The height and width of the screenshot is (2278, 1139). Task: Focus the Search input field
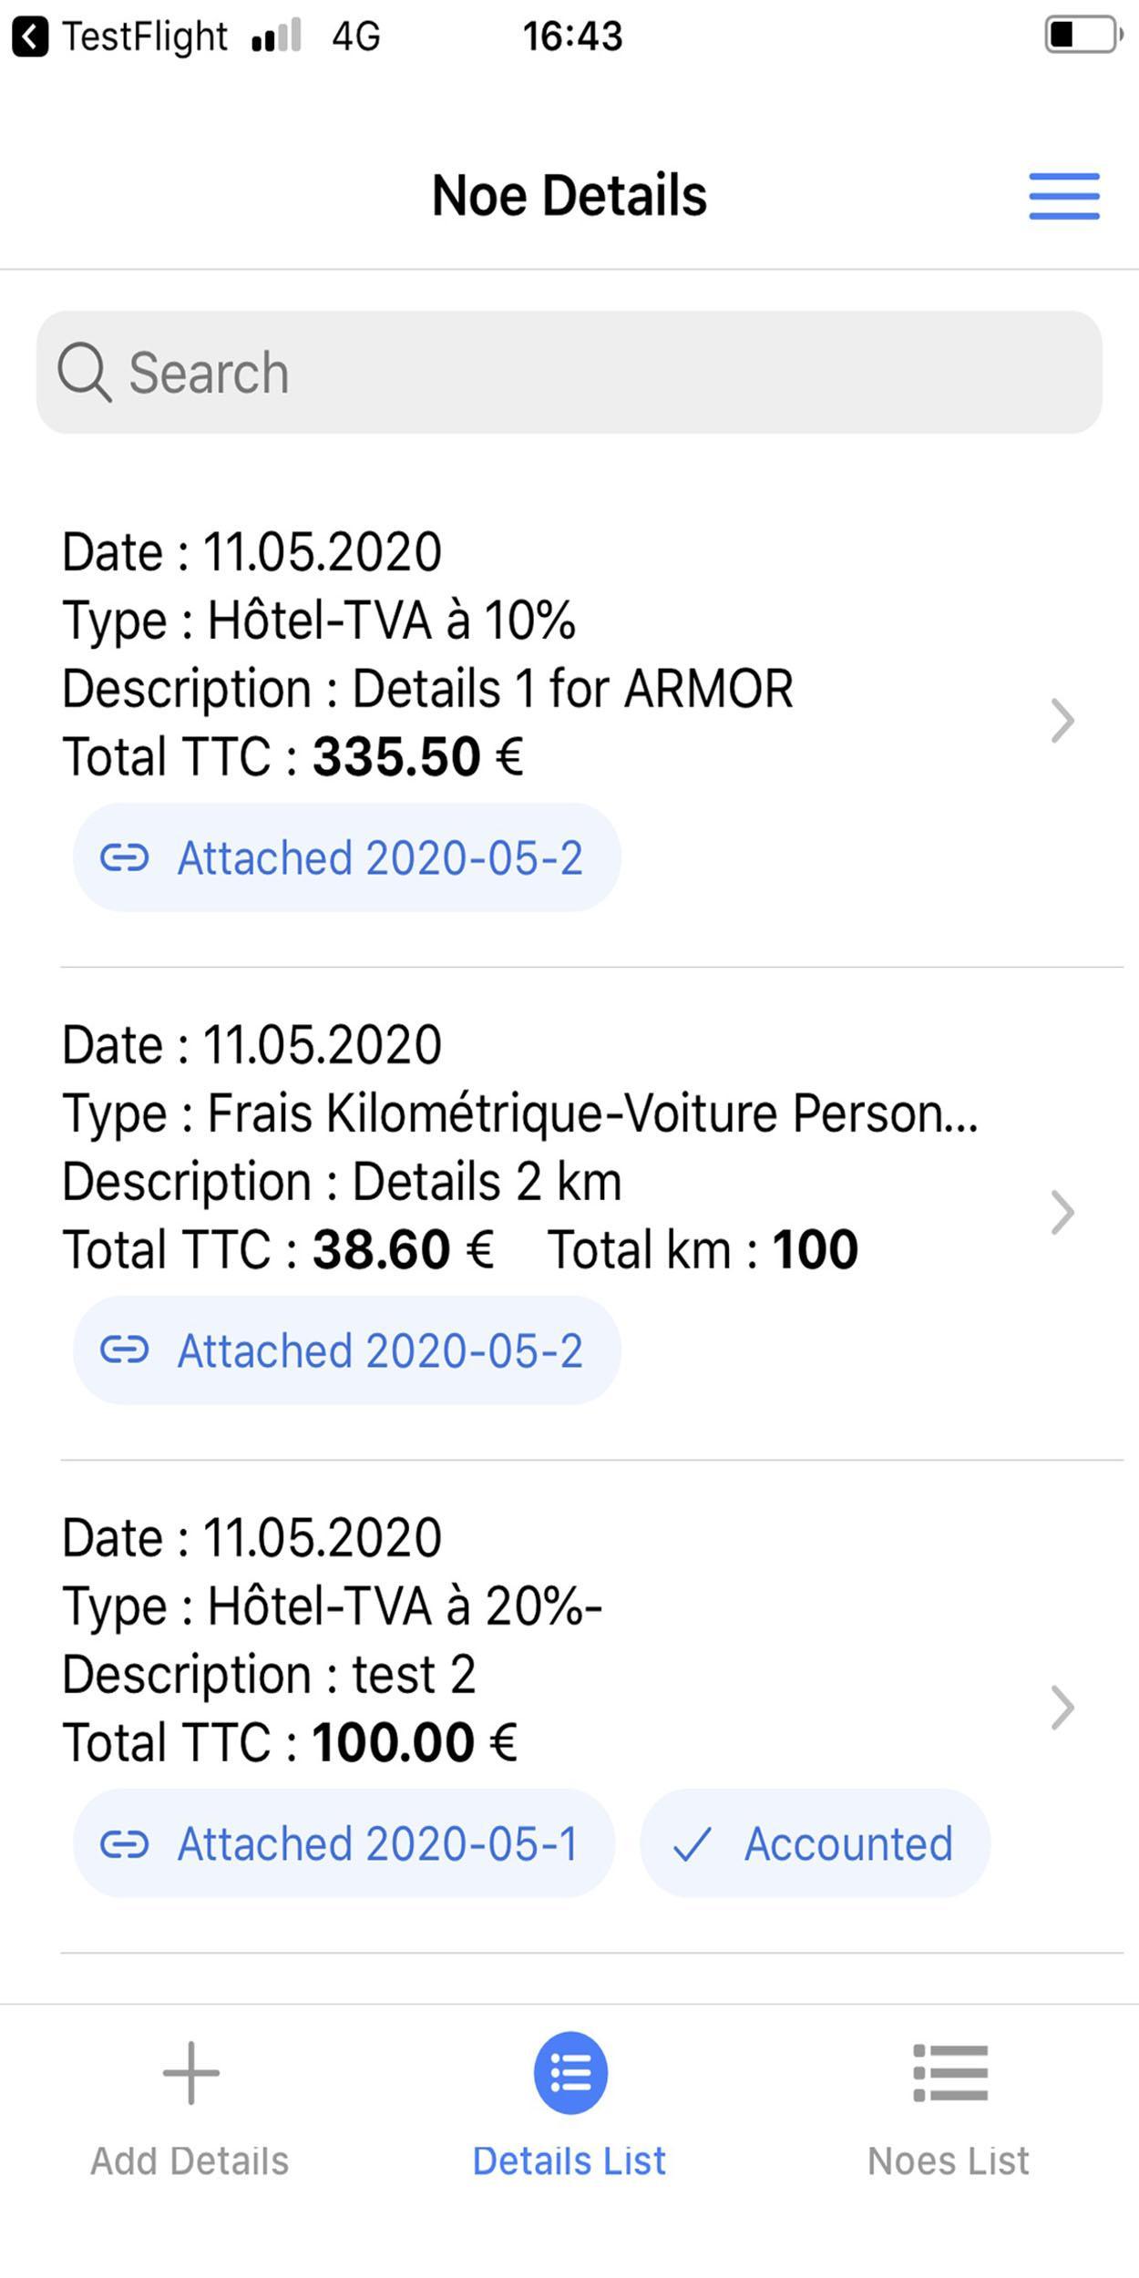pos(569,372)
